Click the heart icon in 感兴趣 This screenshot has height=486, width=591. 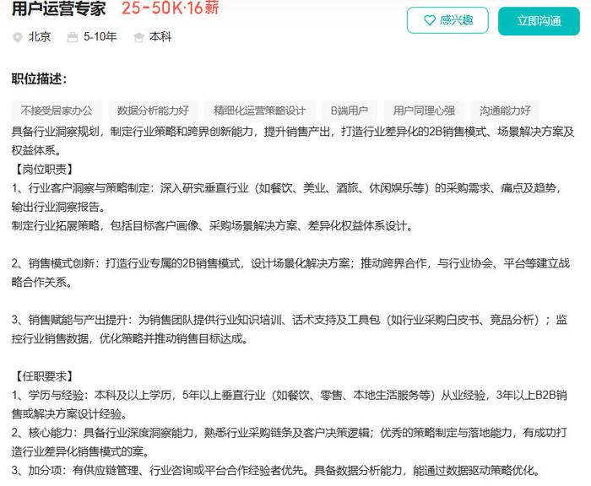[x=430, y=20]
